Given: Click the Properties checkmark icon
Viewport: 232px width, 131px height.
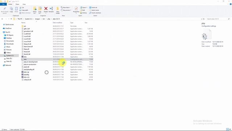Looking at the screenshot, I should [76, 8].
